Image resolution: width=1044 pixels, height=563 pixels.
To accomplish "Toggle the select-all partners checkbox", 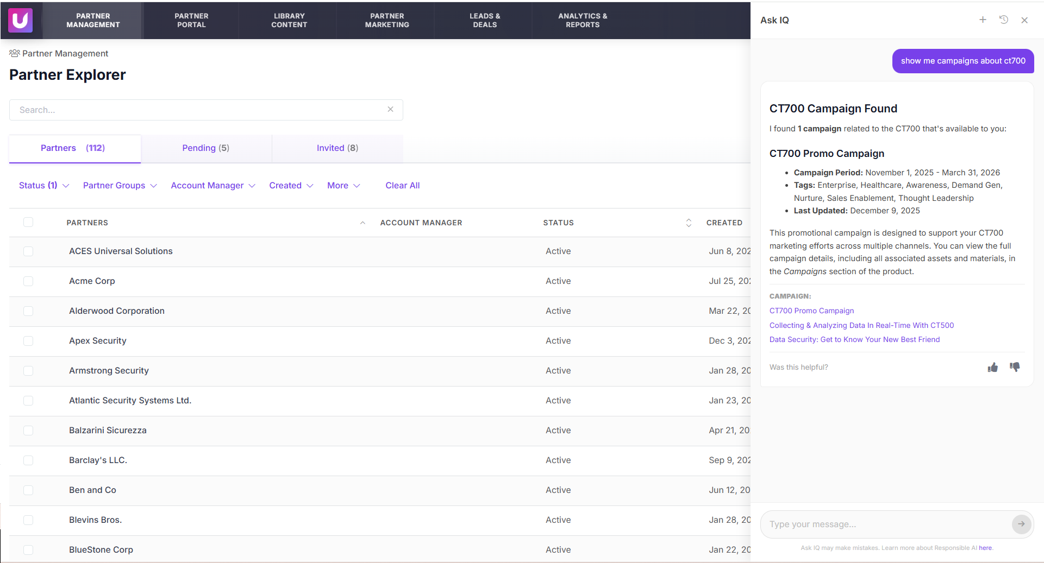I will (28, 223).
